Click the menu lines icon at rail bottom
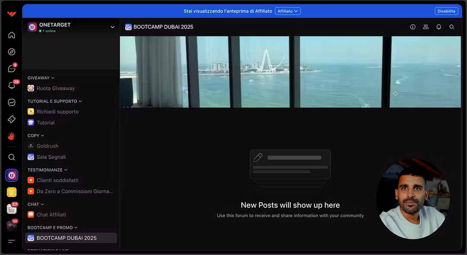 pyautogui.click(x=12, y=241)
